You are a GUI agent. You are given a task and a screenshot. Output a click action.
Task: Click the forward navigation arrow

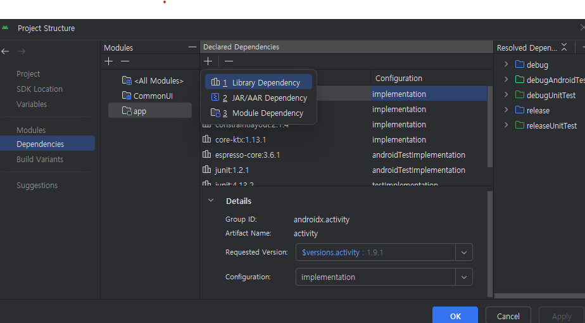(x=22, y=51)
